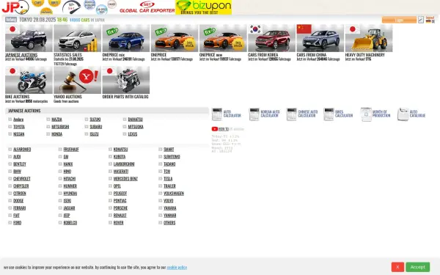
Task: Open the HYUNDAI brand link
Action: (x=70, y=194)
